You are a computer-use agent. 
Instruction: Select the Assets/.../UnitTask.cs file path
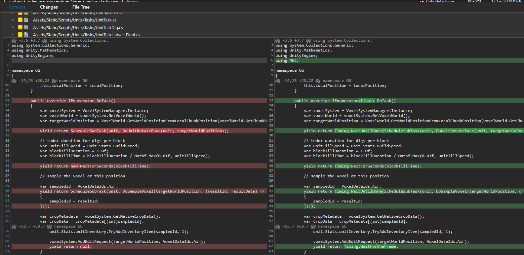(74, 20)
